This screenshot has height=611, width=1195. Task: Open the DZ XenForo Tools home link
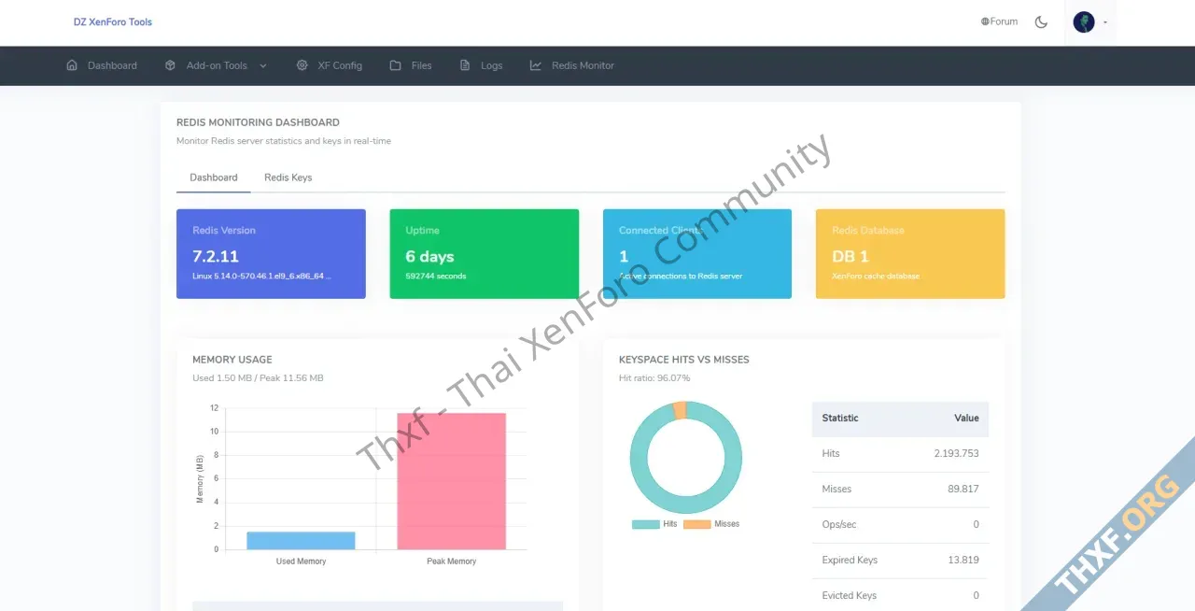[x=113, y=21]
